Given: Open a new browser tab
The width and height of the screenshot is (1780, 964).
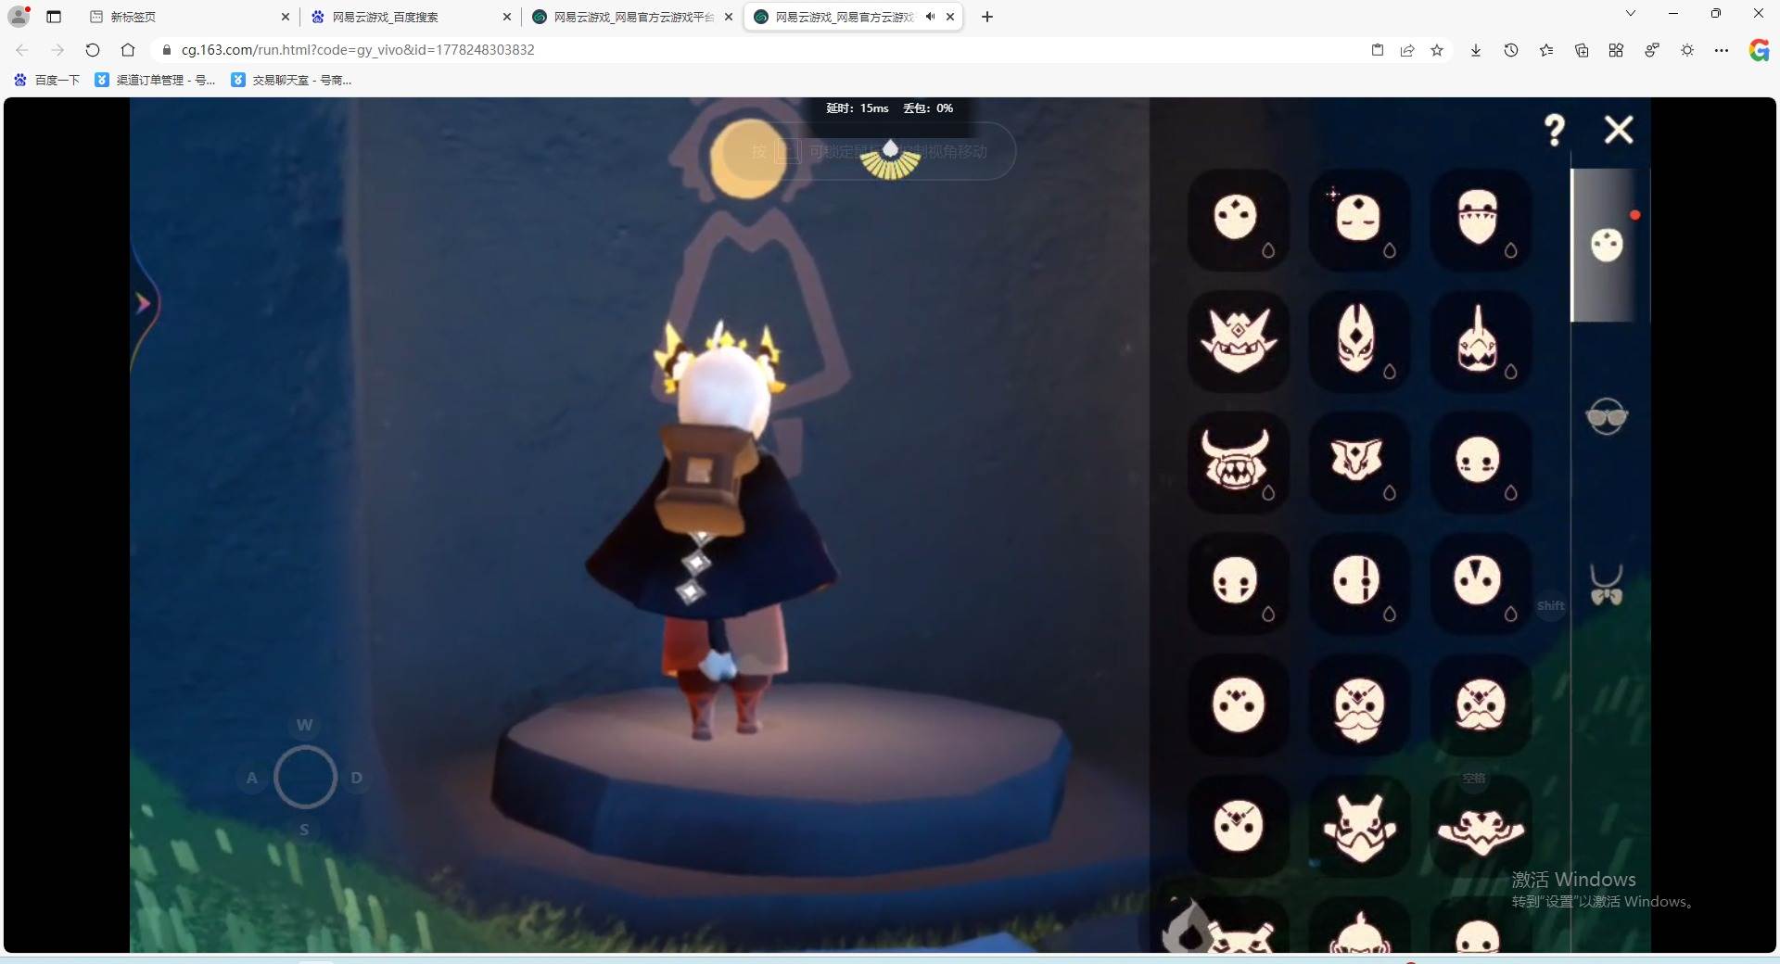Looking at the screenshot, I should [987, 17].
